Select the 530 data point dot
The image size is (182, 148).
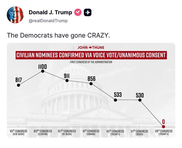(140, 100)
